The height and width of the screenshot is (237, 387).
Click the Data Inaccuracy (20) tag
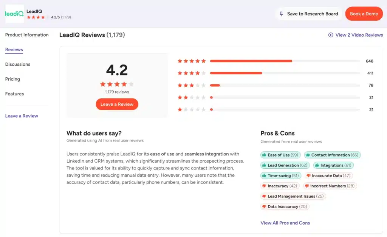pos(285,207)
